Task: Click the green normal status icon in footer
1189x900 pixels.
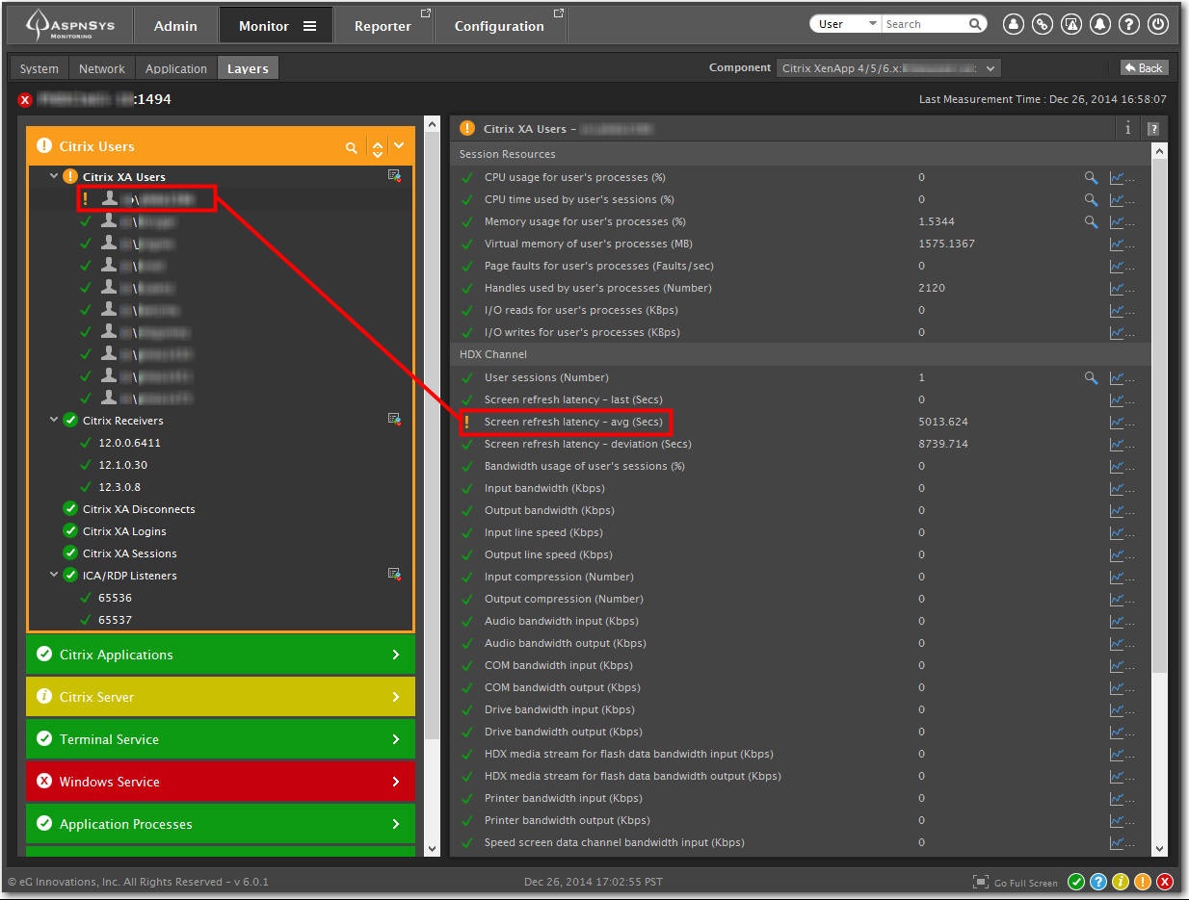Action: coord(1076,882)
